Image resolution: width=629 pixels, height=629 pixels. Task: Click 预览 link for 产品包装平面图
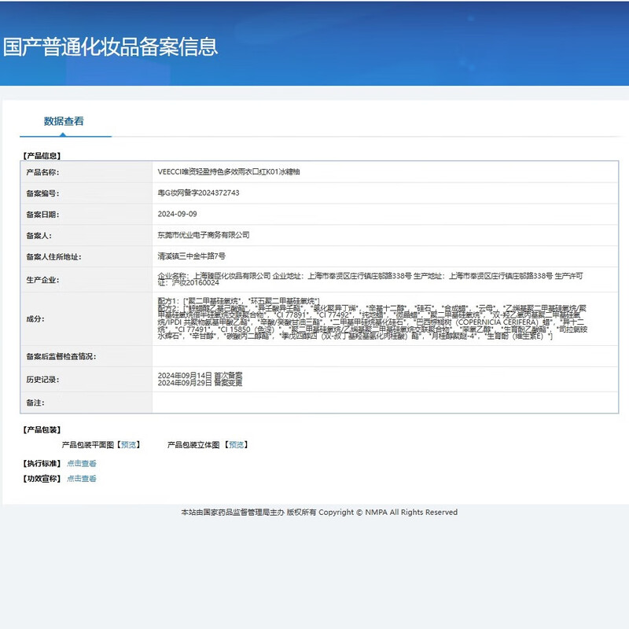coord(128,445)
